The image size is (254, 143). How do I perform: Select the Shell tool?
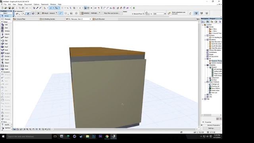[x=6, y=50]
